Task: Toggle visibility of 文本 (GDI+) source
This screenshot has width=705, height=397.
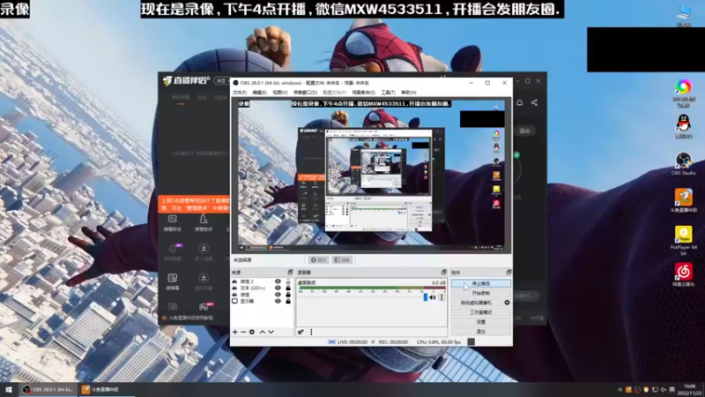Action: point(278,288)
